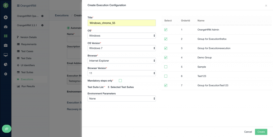Enable the Mandatory steps only checkbox
273x137 pixels.
pyautogui.click(x=120, y=80)
